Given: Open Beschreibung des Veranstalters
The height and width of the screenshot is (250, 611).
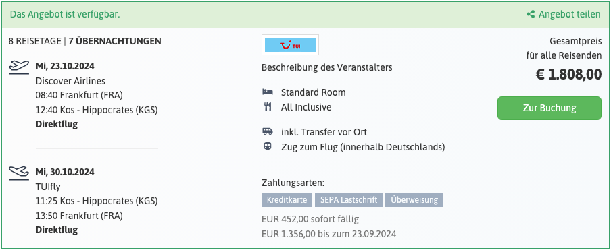Looking at the screenshot, I should [x=327, y=67].
